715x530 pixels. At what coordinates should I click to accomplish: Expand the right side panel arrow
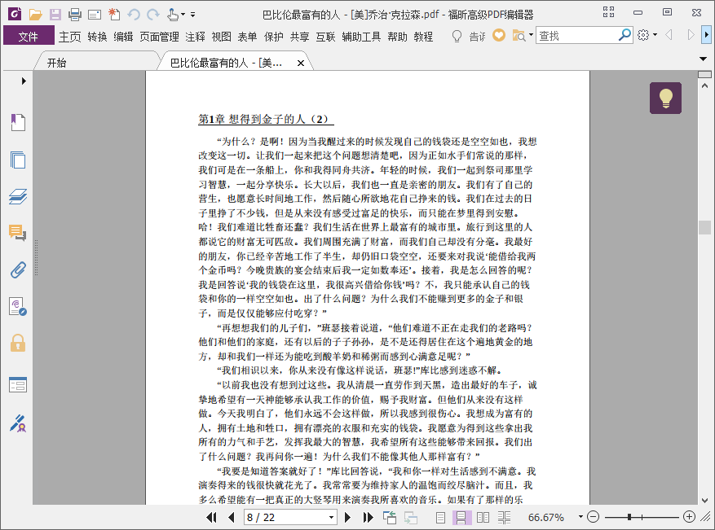(x=707, y=35)
